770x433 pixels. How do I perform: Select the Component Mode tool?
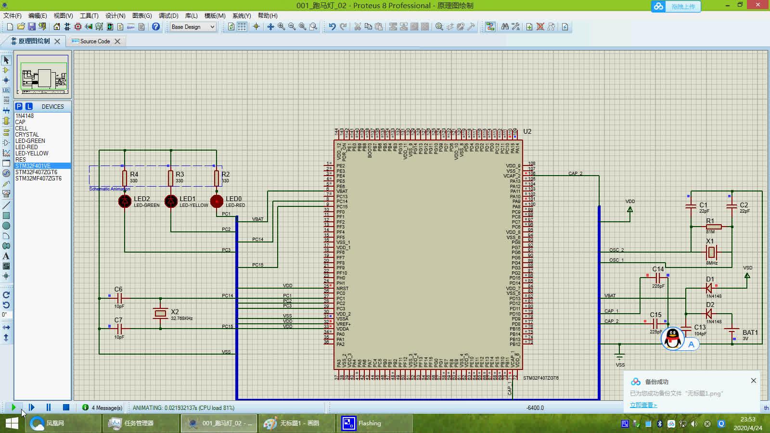(x=6, y=70)
